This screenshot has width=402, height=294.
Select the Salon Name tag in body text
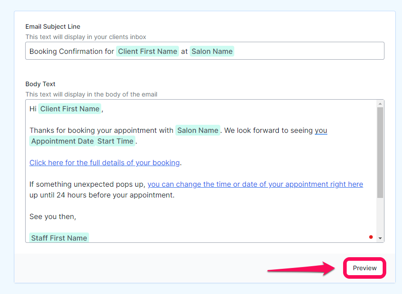click(198, 130)
